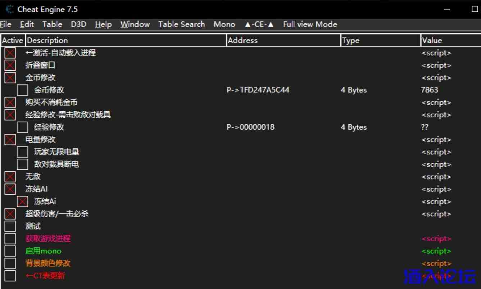Select address P->1FD247A5C44

tap(258, 90)
